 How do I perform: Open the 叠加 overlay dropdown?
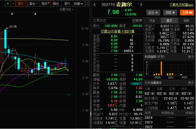coord(33,4)
